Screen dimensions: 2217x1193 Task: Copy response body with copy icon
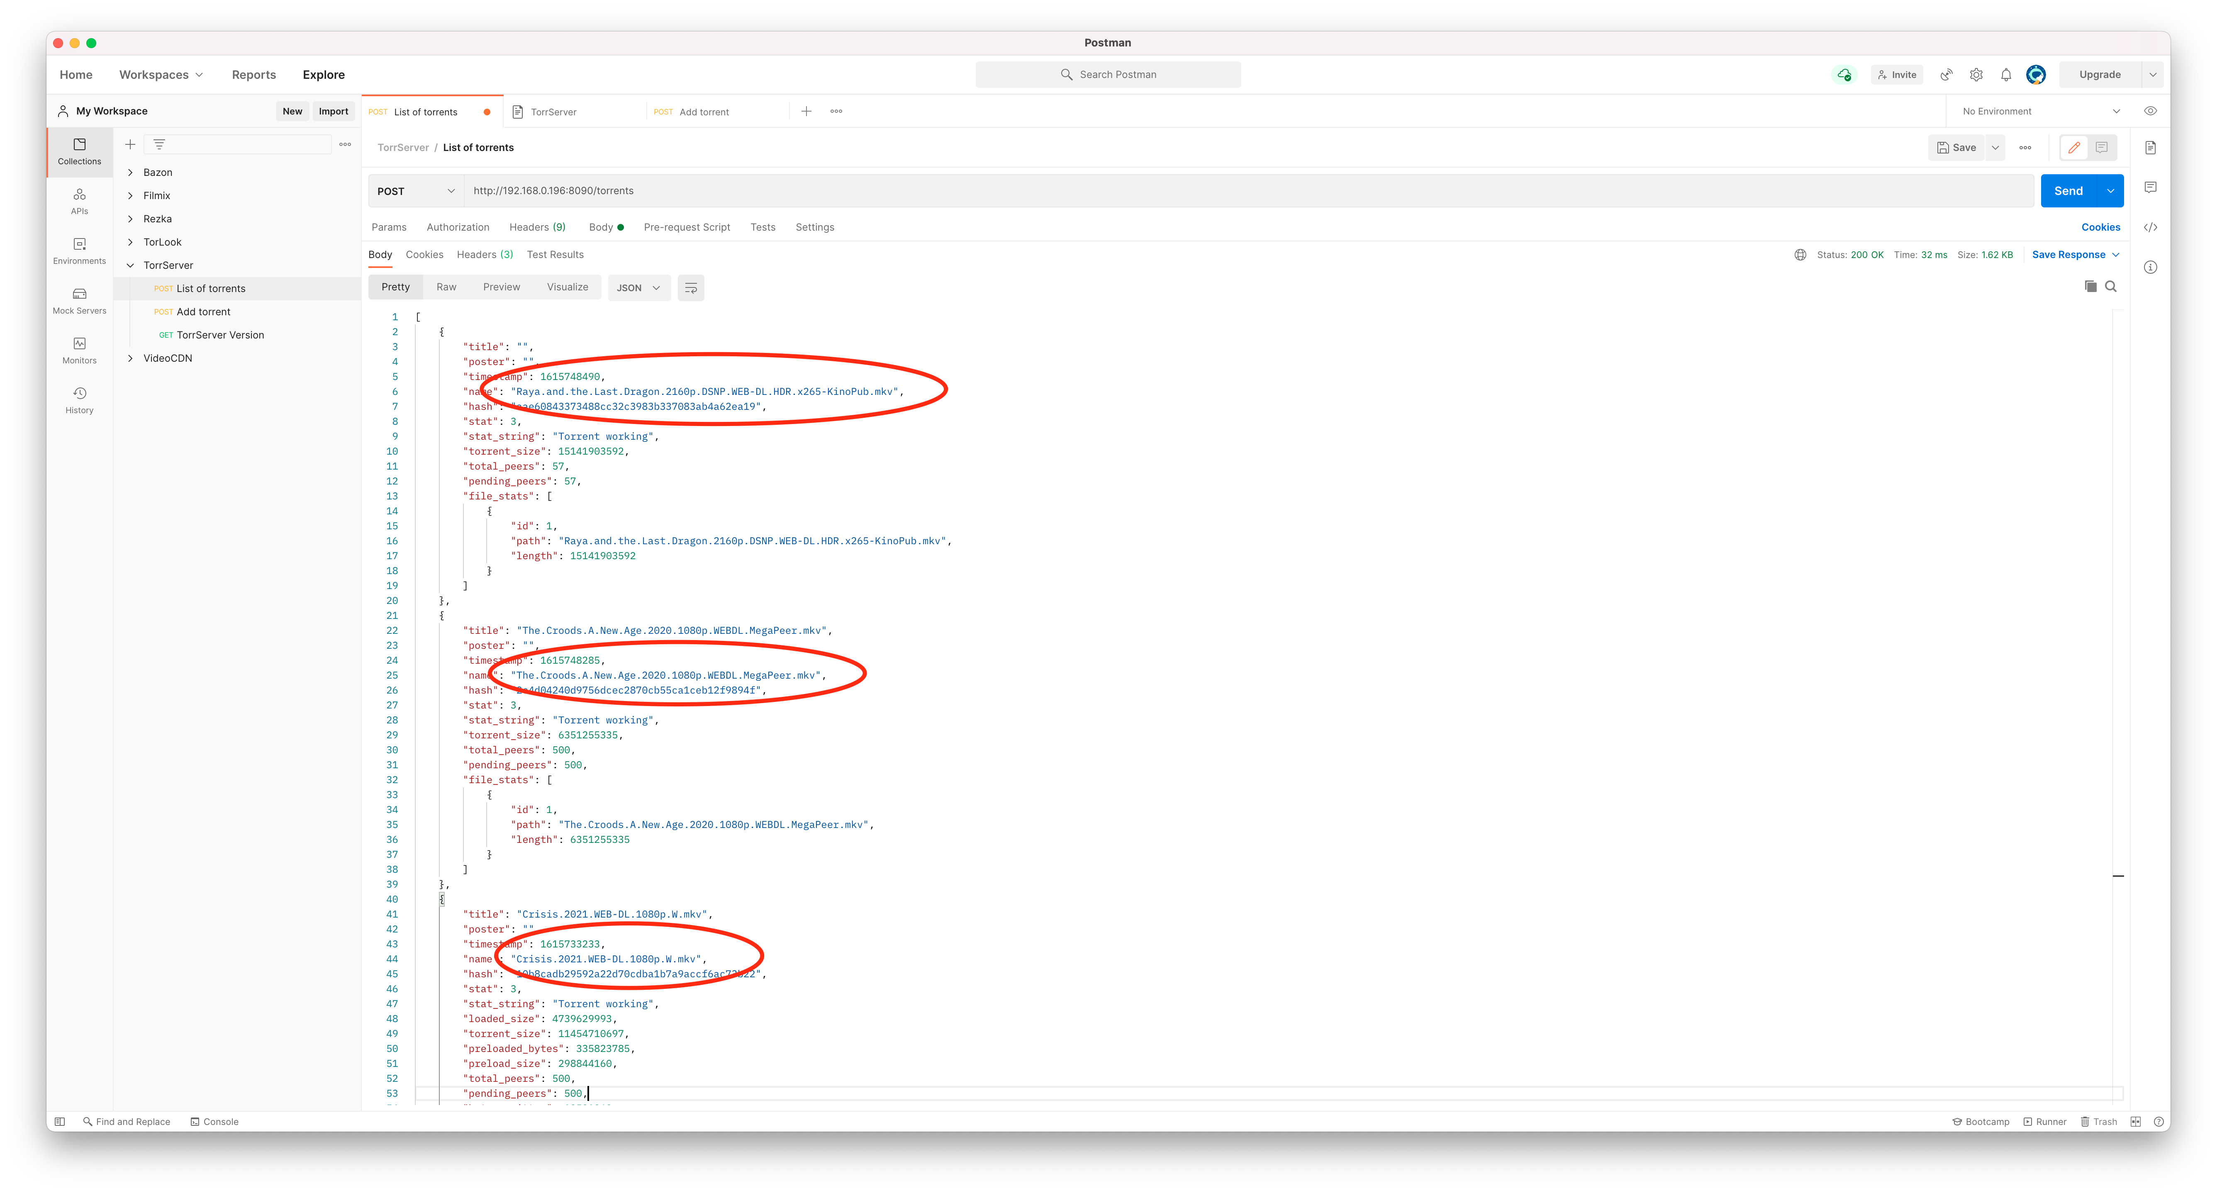(x=2090, y=287)
